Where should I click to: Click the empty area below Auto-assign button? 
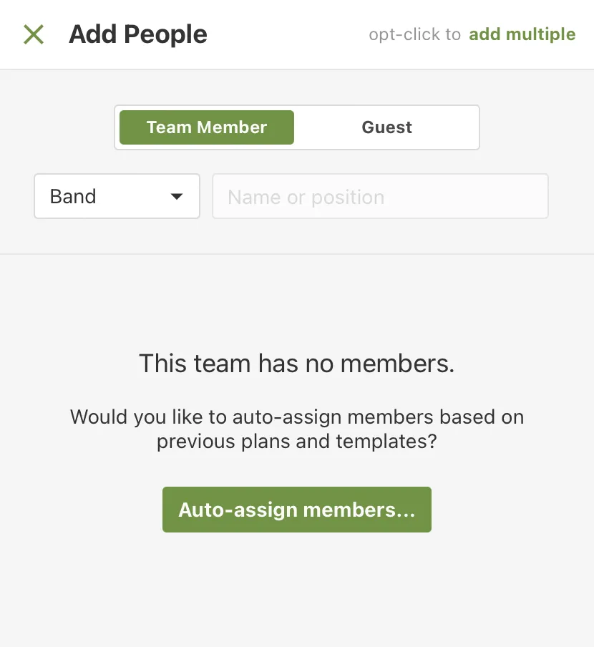click(x=296, y=587)
